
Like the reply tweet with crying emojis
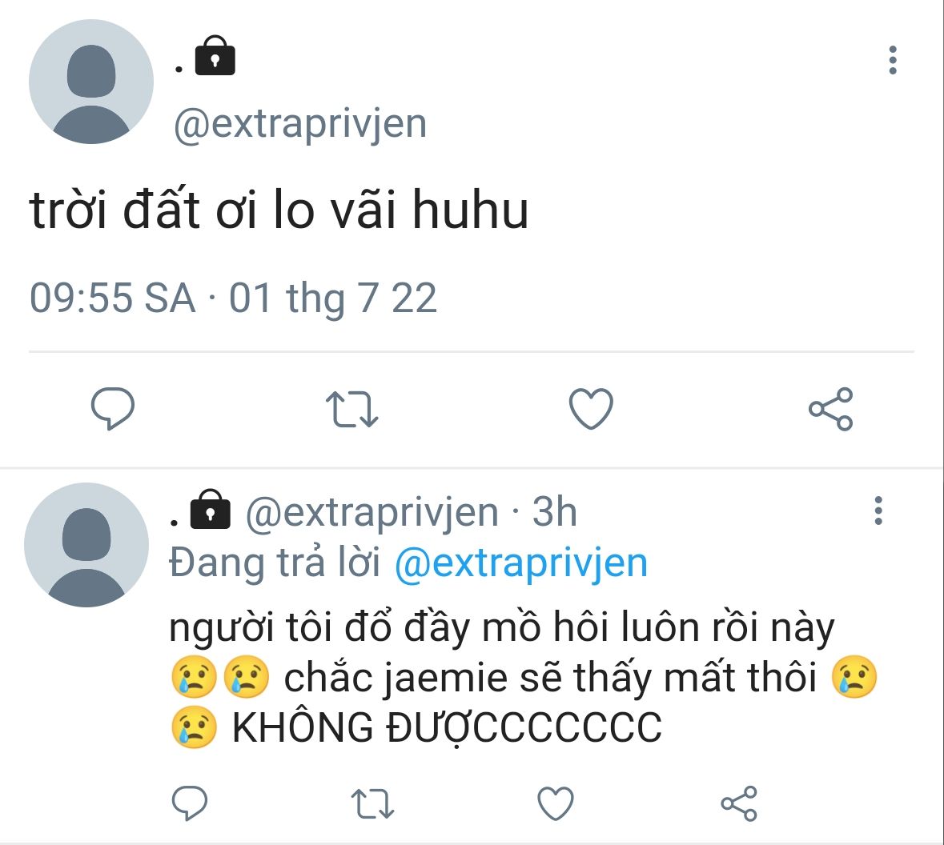click(x=555, y=803)
